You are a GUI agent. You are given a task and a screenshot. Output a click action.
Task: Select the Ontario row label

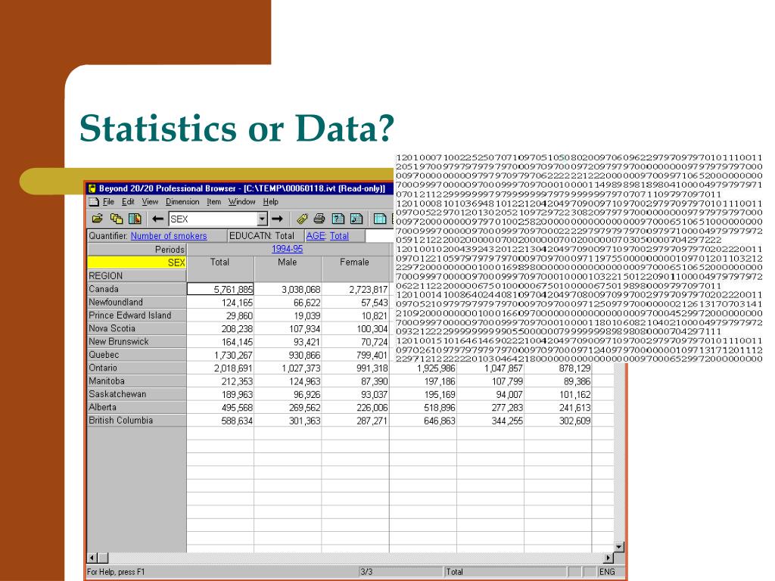click(137, 368)
